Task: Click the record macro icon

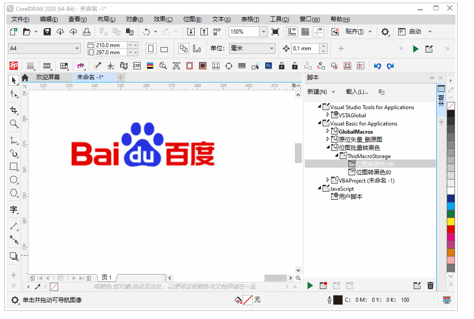Action: [x=323, y=285]
